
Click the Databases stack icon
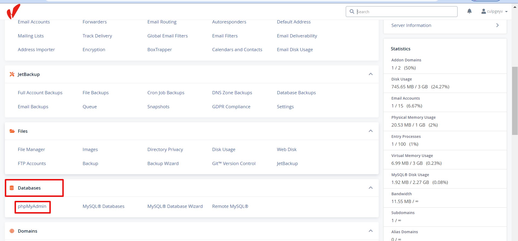[12, 188]
